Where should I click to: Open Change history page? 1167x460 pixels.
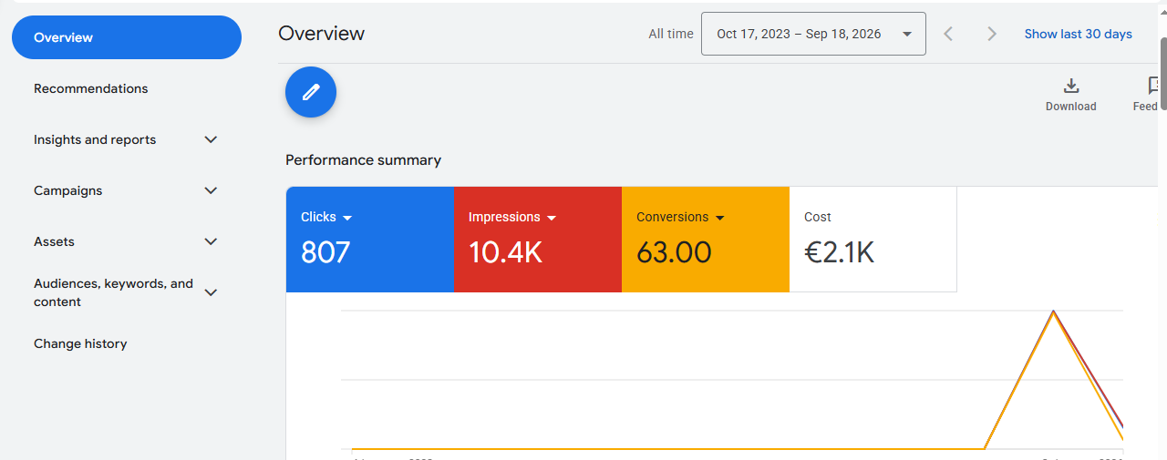80,343
